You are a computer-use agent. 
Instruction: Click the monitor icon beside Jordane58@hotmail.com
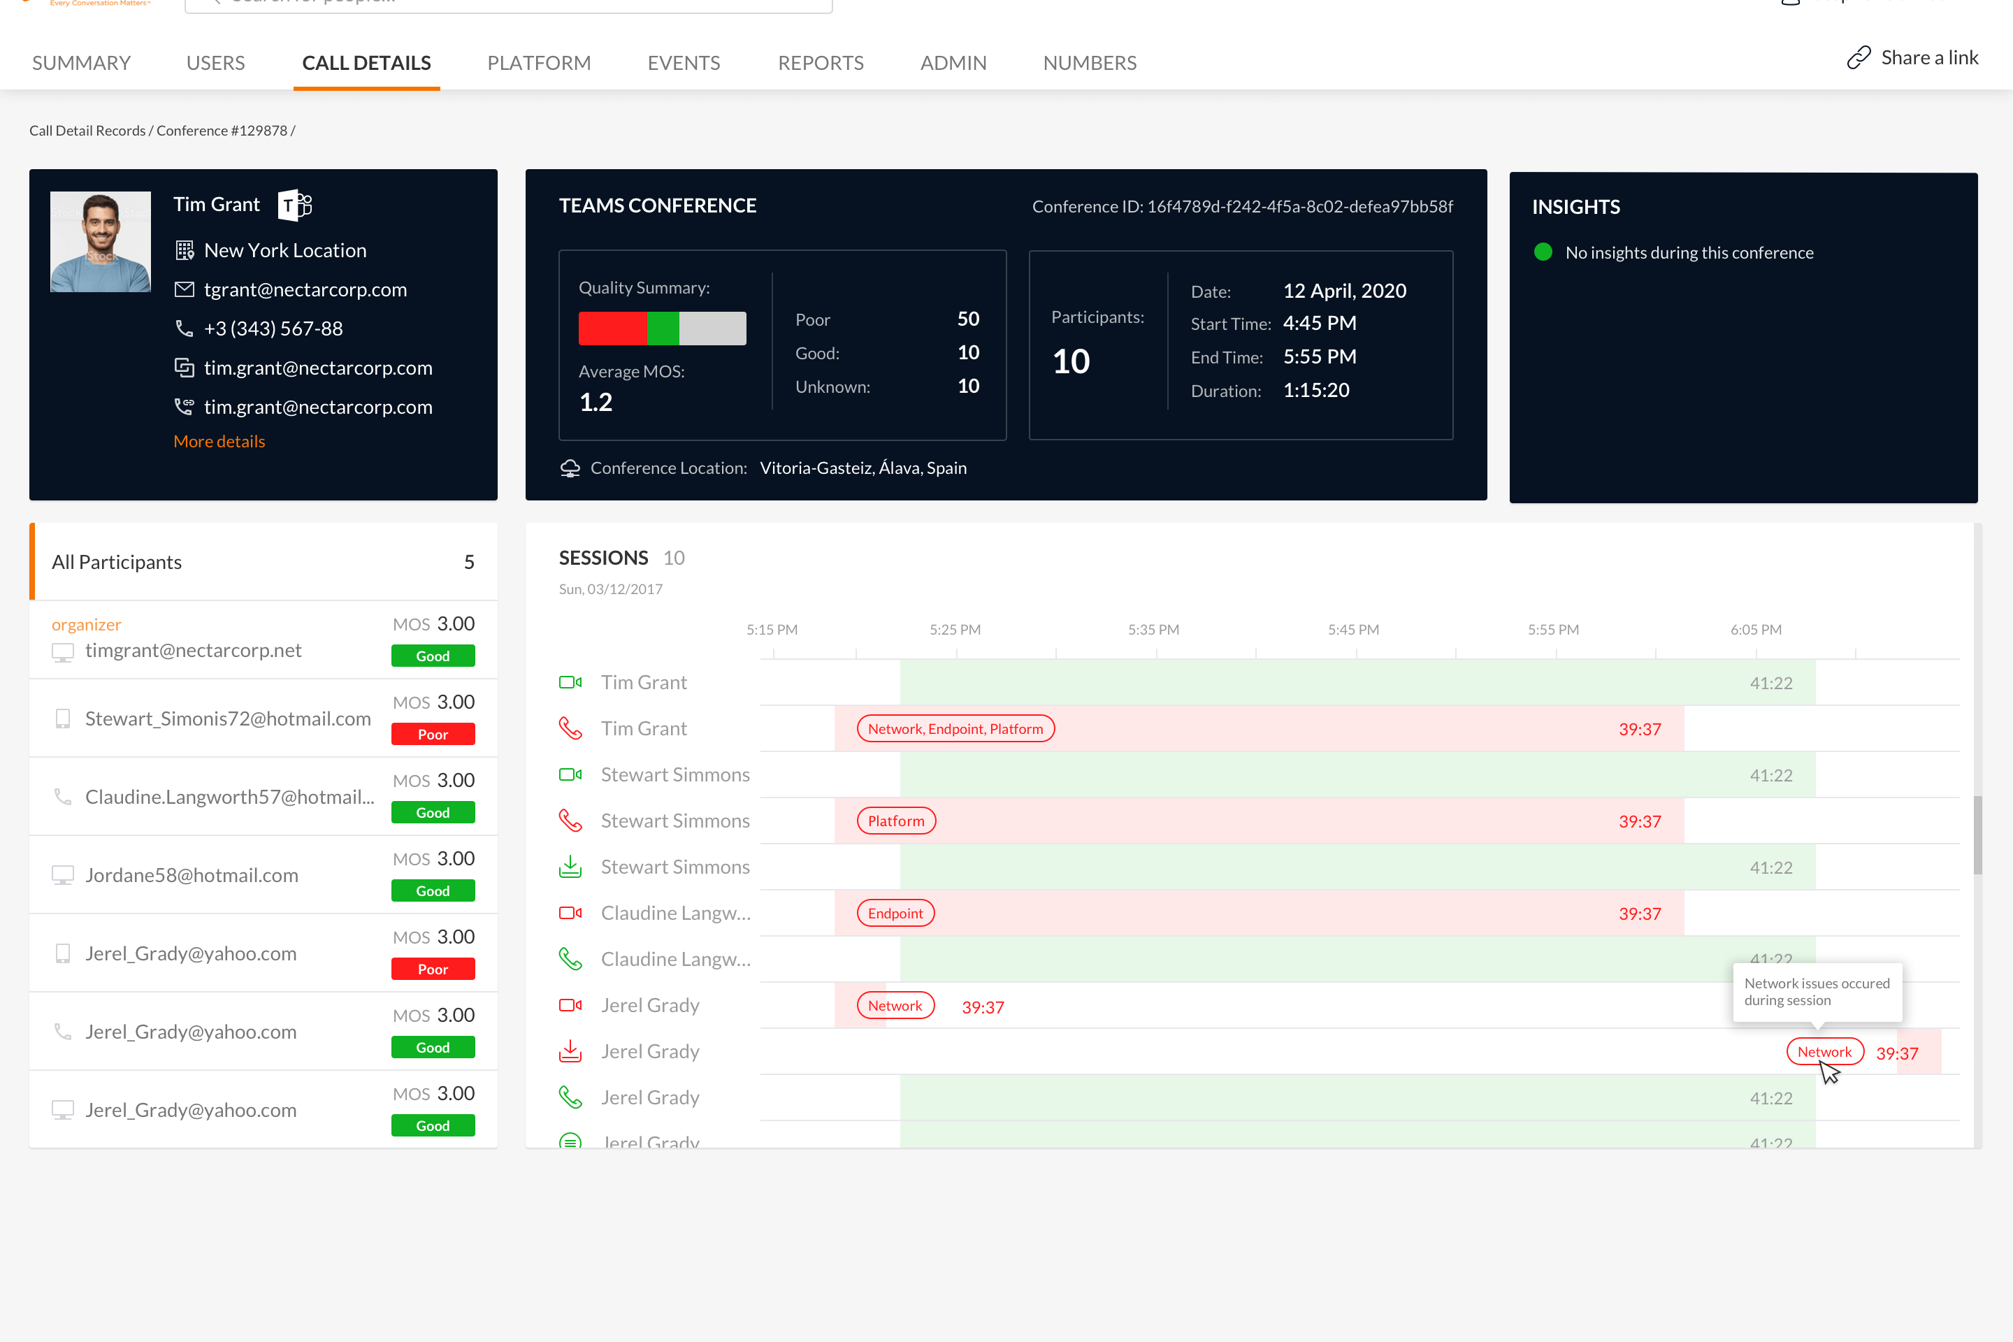pyautogui.click(x=62, y=876)
